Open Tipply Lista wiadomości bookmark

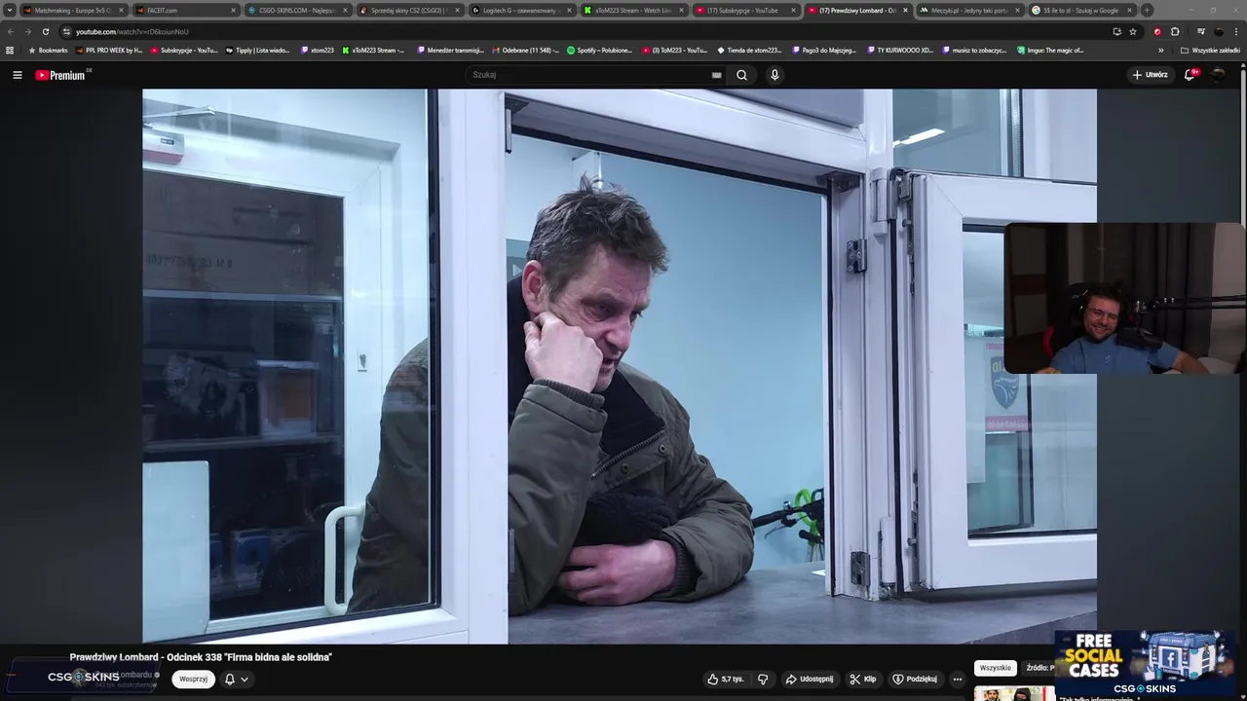click(258, 50)
